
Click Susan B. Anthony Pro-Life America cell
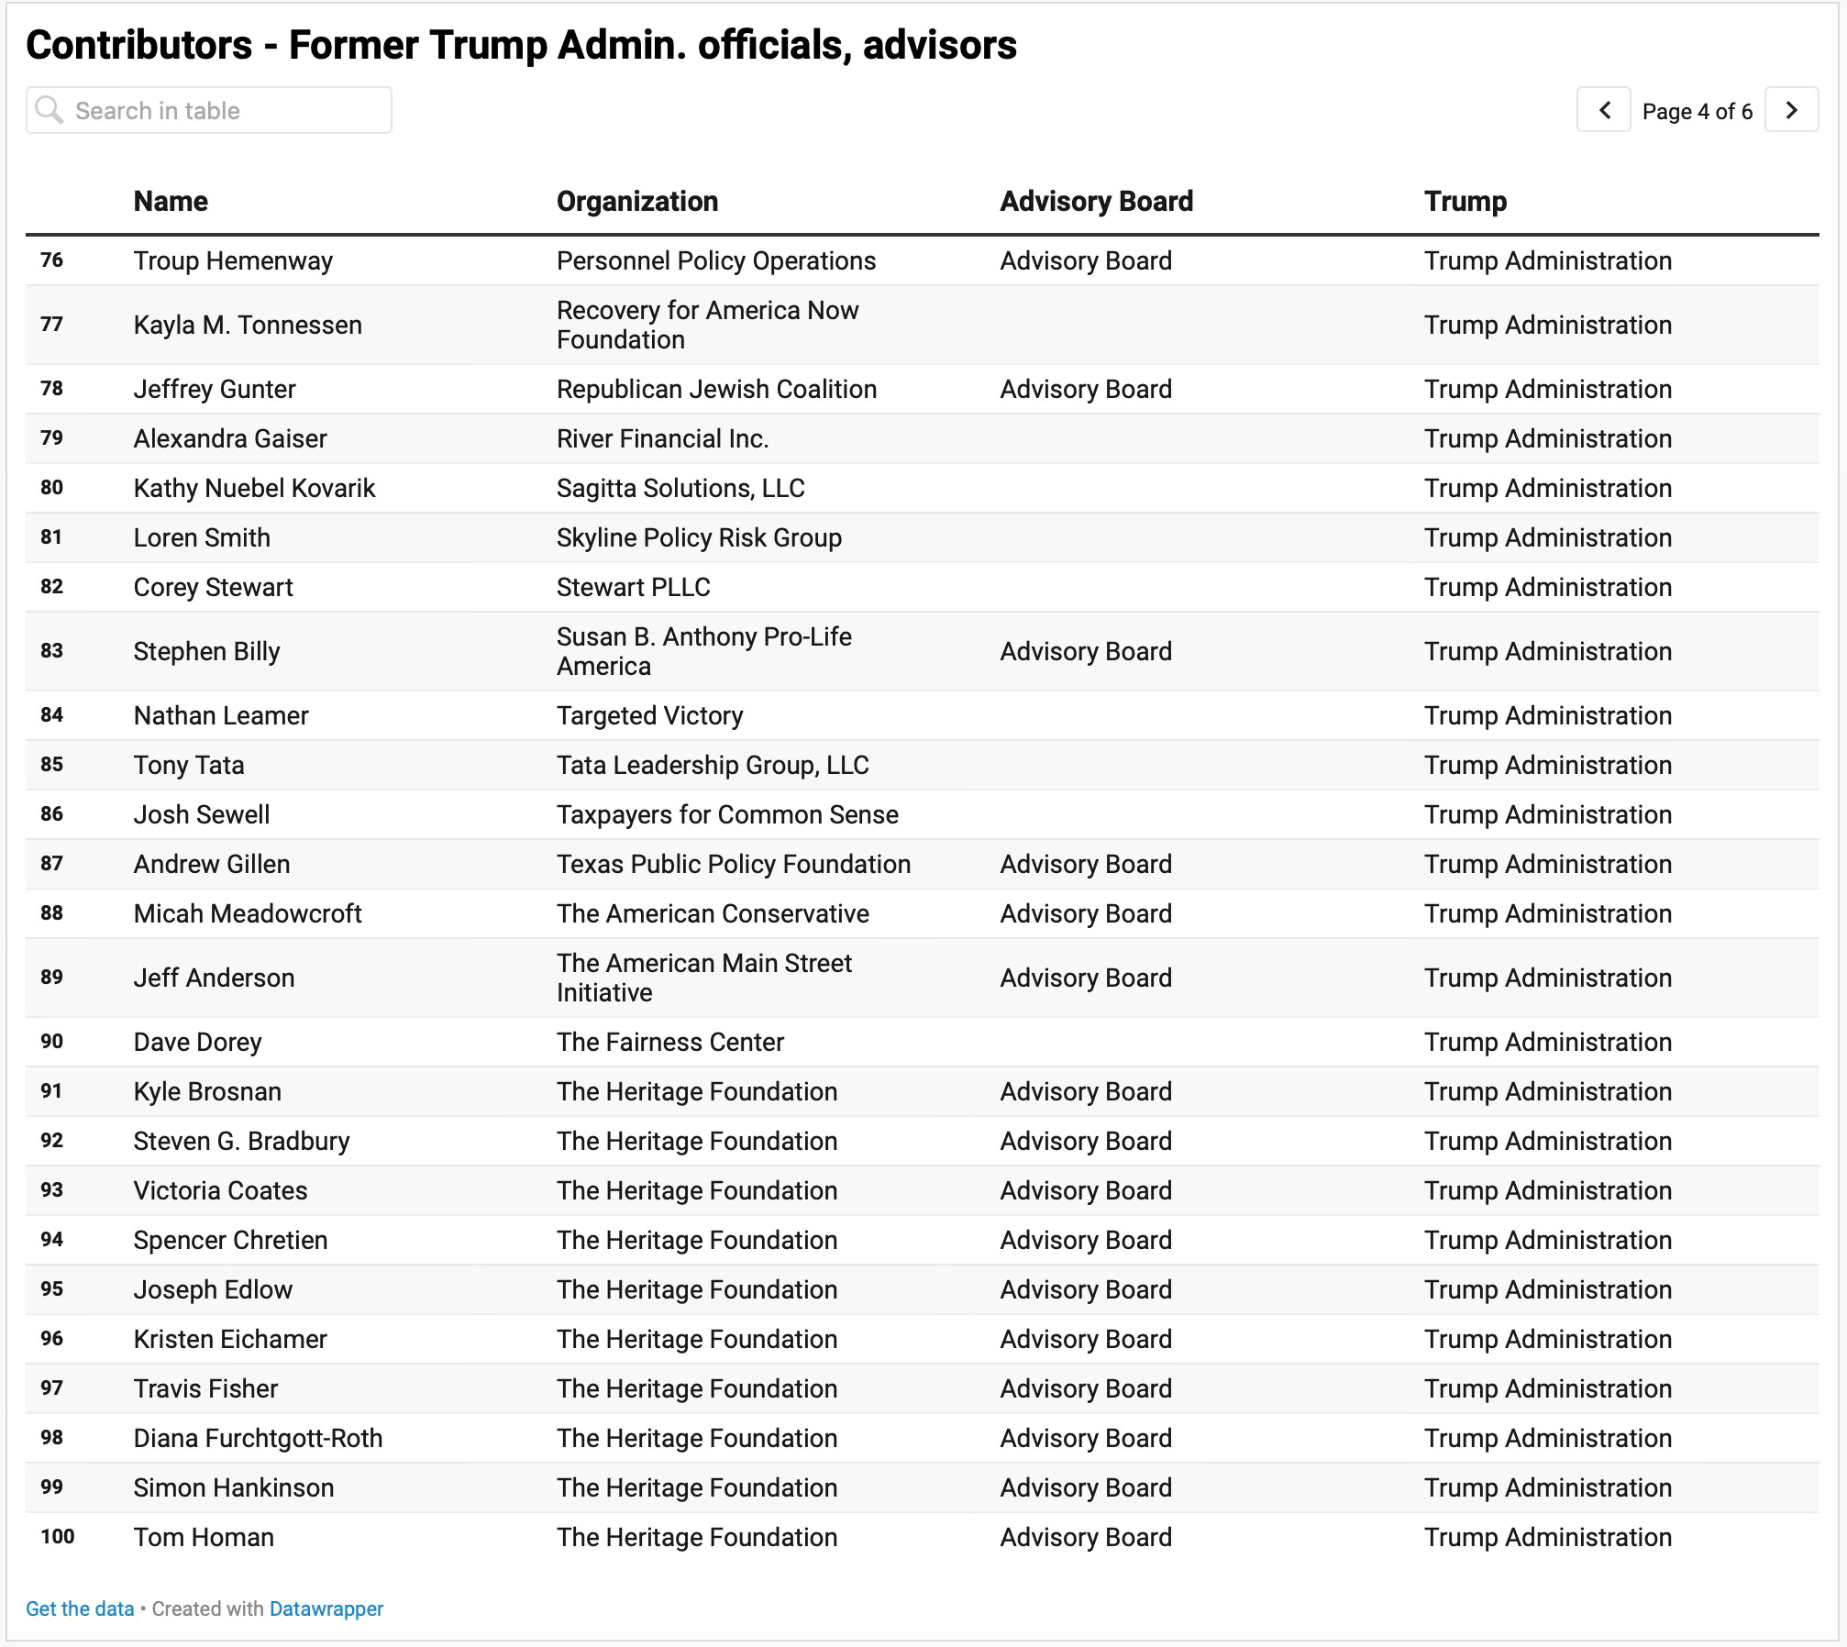704,651
